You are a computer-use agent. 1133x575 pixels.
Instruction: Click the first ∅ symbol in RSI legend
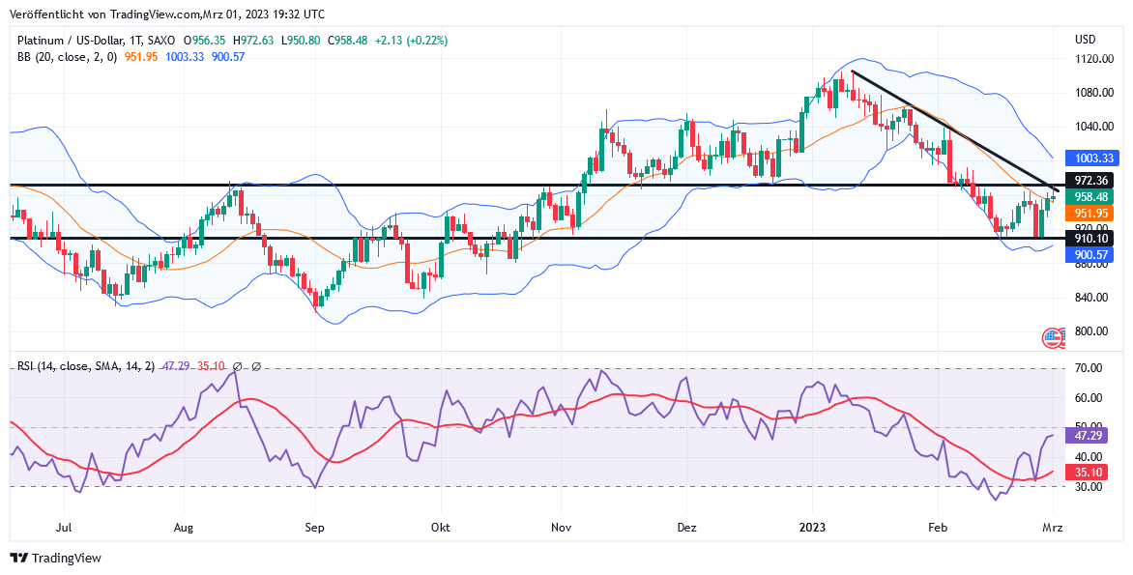(238, 366)
